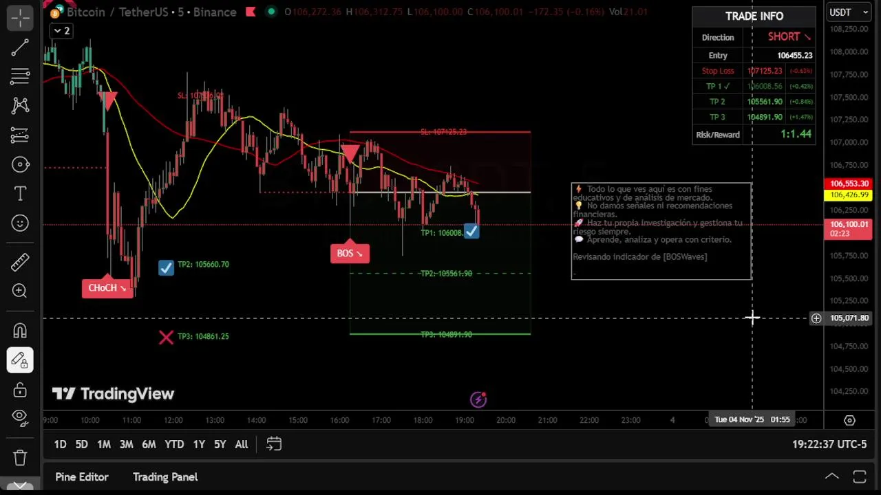This screenshot has height=495, width=881.
Task: Select the 6M date range
Action: [x=149, y=444]
